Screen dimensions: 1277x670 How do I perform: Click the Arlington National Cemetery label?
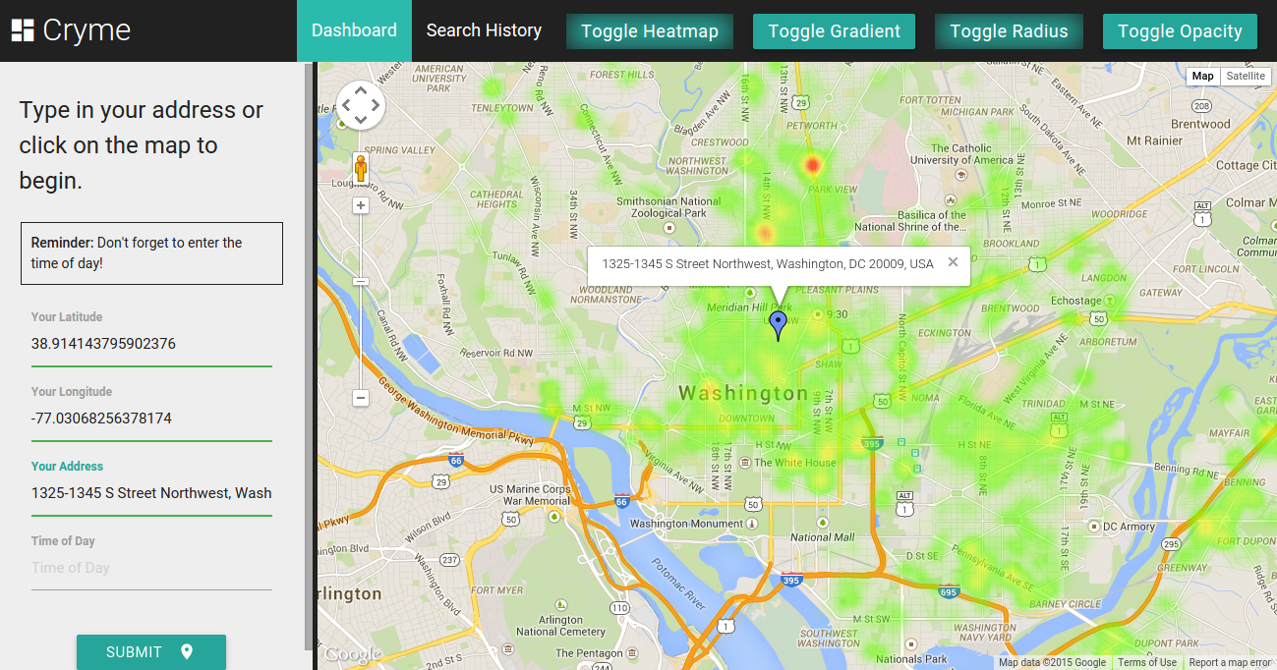click(561, 626)
